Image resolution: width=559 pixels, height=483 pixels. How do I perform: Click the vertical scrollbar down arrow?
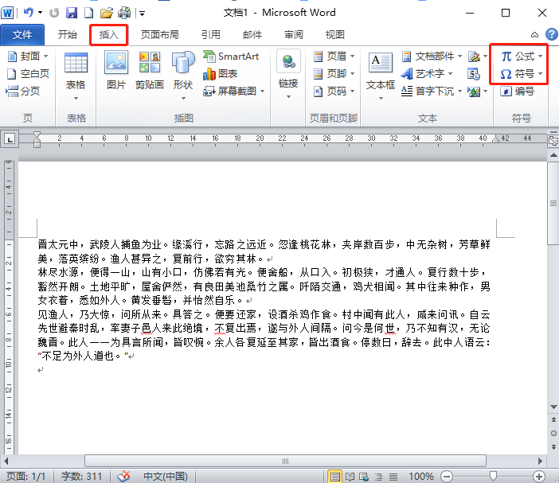pos(553,407)
